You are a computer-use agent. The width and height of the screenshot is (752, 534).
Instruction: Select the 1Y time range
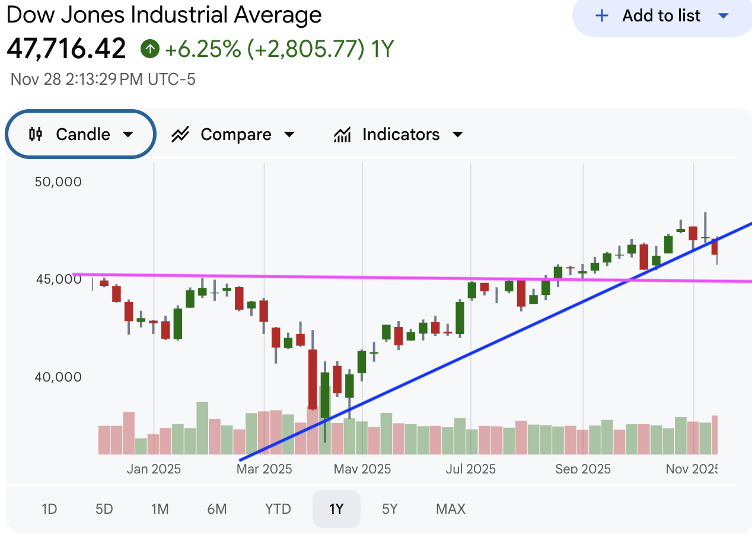coord(336,509)
